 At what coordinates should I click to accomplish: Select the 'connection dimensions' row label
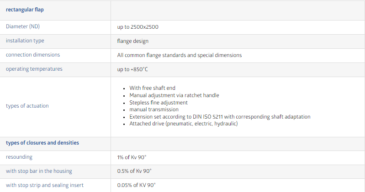tap(33, 55)
